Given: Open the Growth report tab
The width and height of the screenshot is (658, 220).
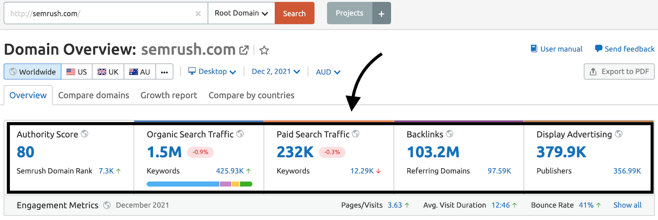Looking at the screenshot, I should point(169,95).
